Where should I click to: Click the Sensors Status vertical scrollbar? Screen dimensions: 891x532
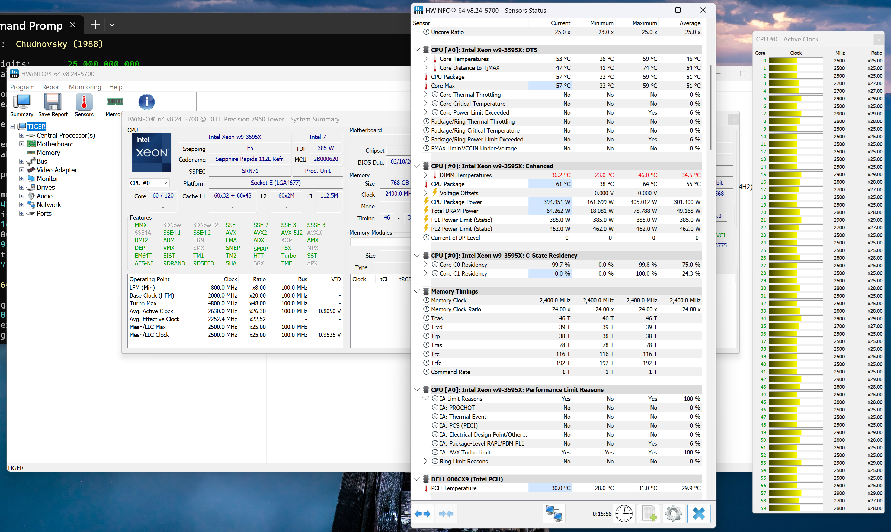click(x=711, y=108)
